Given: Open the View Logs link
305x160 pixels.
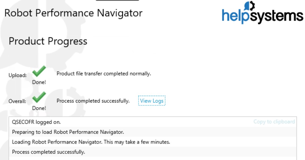Looking at the screenshot, I should click(x=152, y=101).
